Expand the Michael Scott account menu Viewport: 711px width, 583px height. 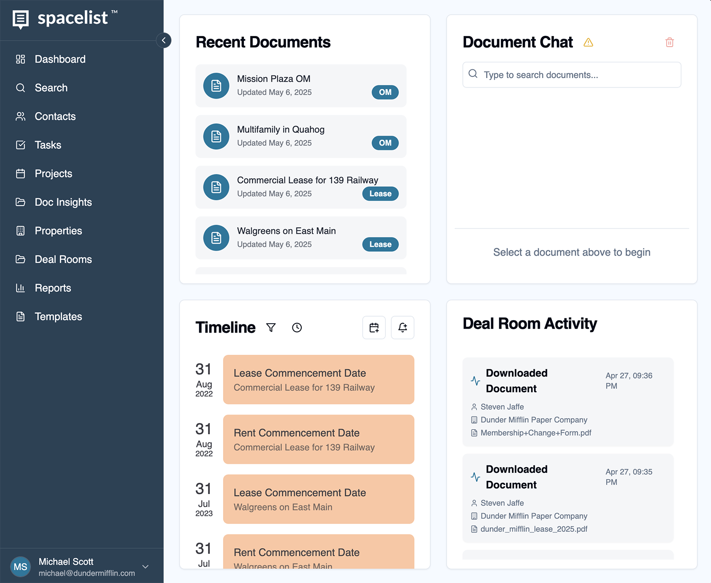coord(145,567)
